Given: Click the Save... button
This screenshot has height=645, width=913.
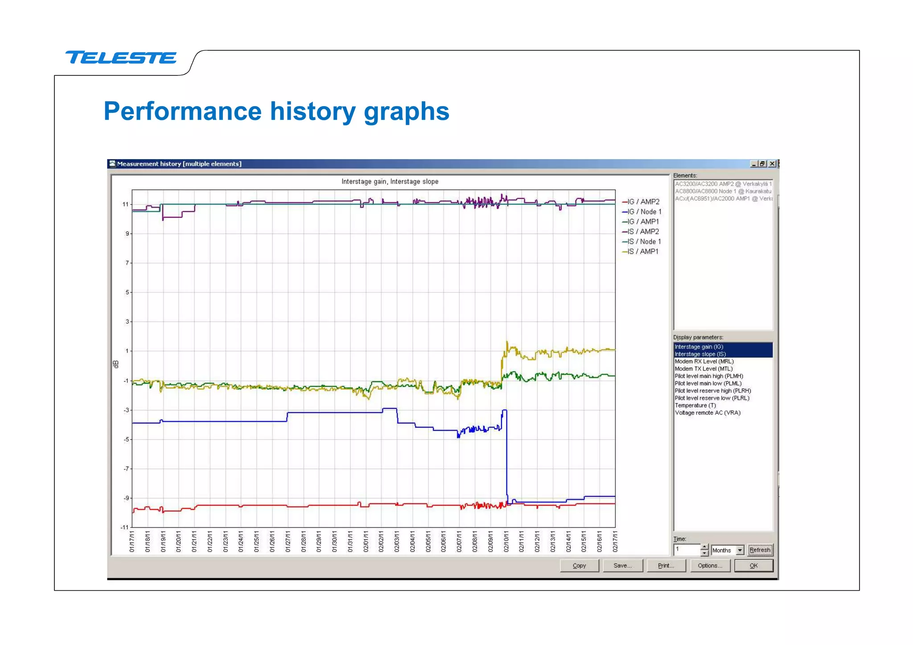Looking at the screenshot, I should [x=622, y=566].
